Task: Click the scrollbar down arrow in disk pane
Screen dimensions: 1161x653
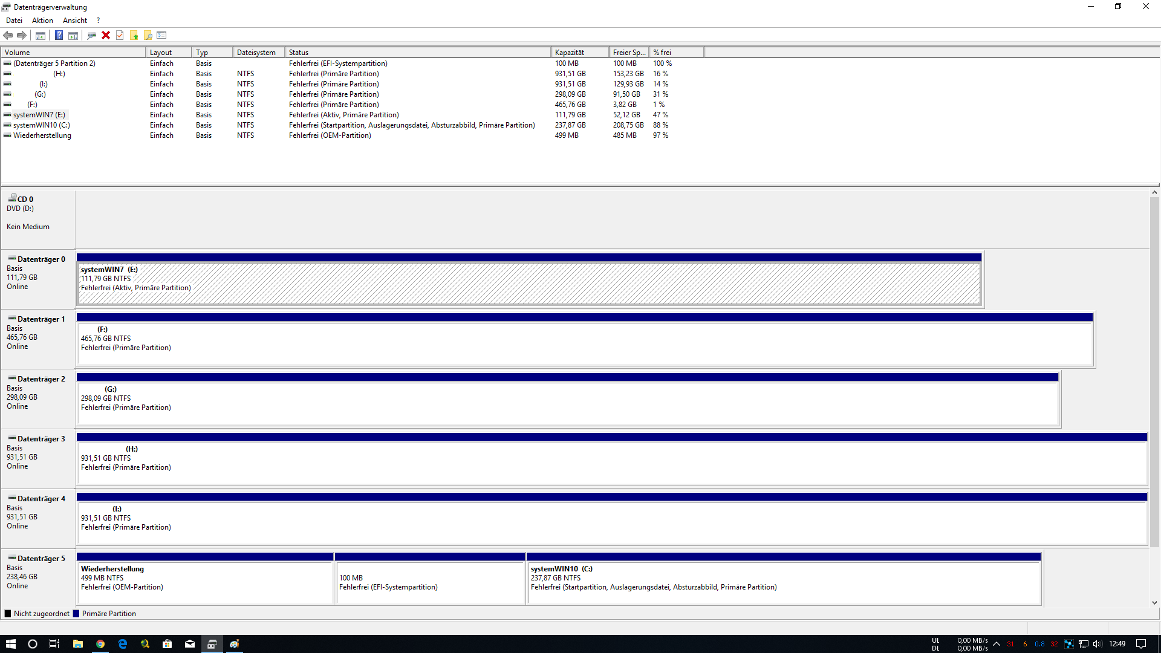Action: pos(1154,602)
